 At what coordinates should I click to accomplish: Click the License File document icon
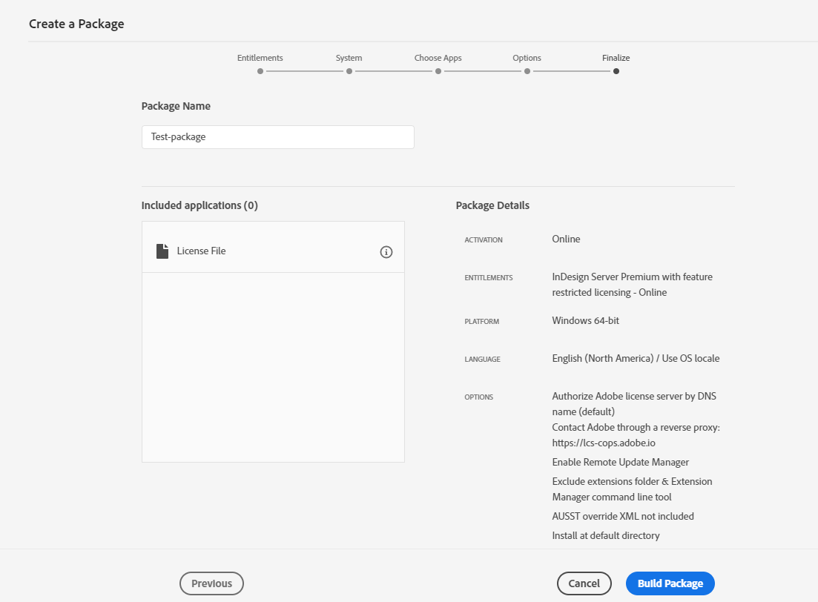click(162, 251)
